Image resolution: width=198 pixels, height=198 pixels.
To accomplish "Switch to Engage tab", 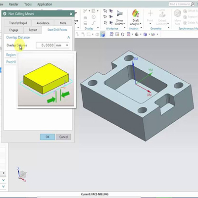I will click(x=14, y=30).
